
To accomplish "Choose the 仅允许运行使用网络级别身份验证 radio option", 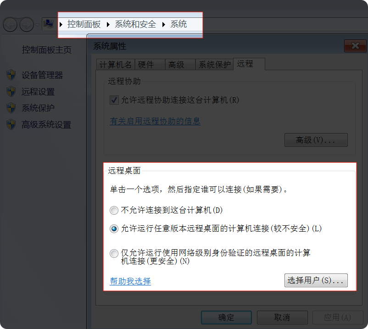I will click(114, 254).
